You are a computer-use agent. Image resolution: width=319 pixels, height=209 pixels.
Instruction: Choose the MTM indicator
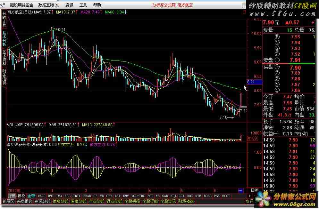198,196
